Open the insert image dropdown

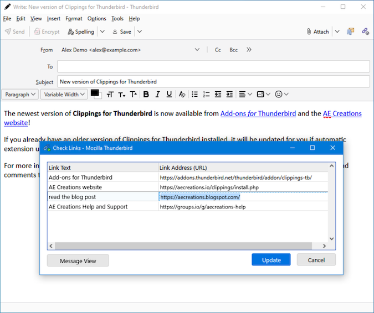pos(263,95)
